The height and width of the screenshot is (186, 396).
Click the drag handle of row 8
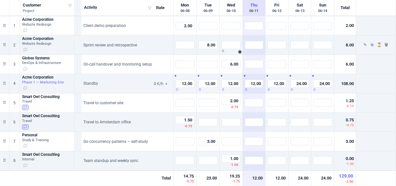[5, 161]
